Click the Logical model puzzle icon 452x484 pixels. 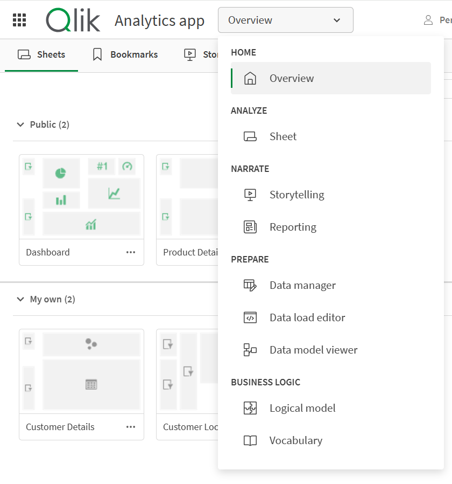(x=250, y=408)
